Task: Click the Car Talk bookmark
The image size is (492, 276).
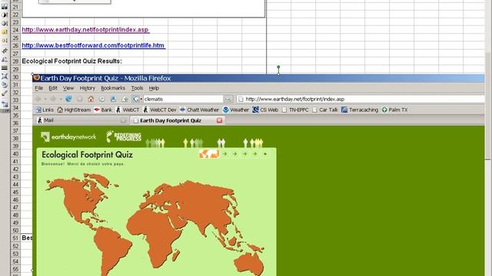Action: 325,110
